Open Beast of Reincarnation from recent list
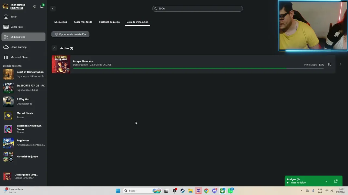 (x=23, y=74)
